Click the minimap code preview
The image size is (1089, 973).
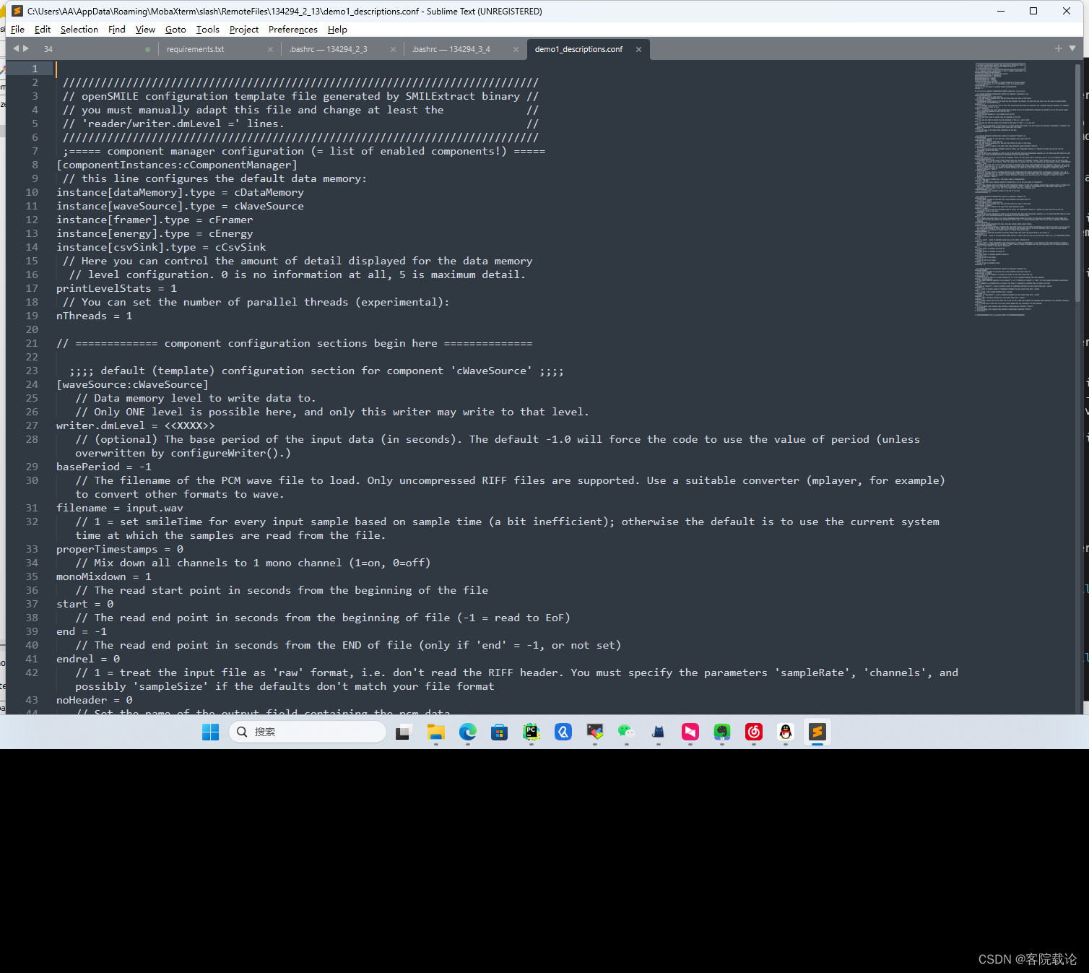pos(1023,189)
